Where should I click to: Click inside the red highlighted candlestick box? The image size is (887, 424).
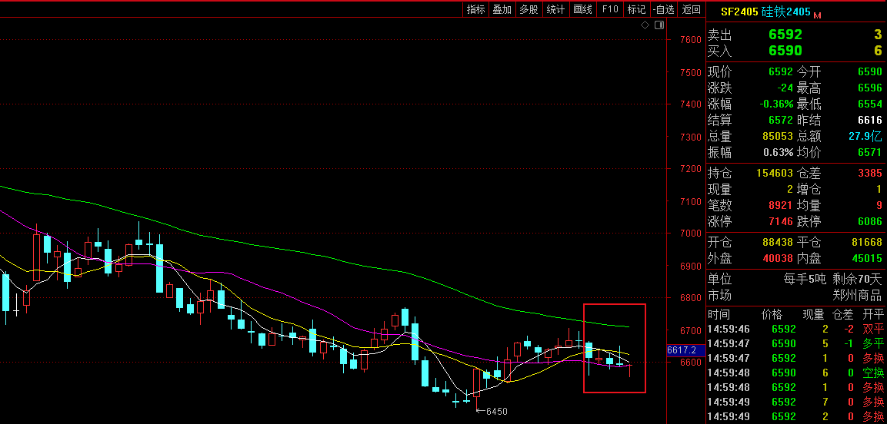tap(614, 348)
